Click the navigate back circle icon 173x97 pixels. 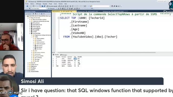(27, 6)
